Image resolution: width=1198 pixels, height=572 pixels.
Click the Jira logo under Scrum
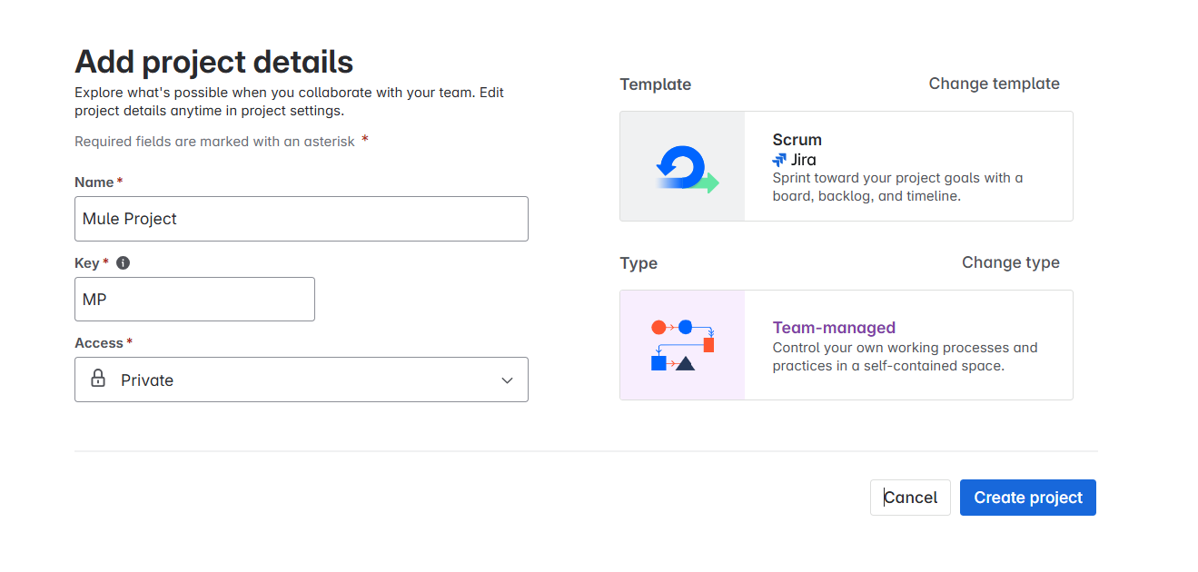click(779, 160)
